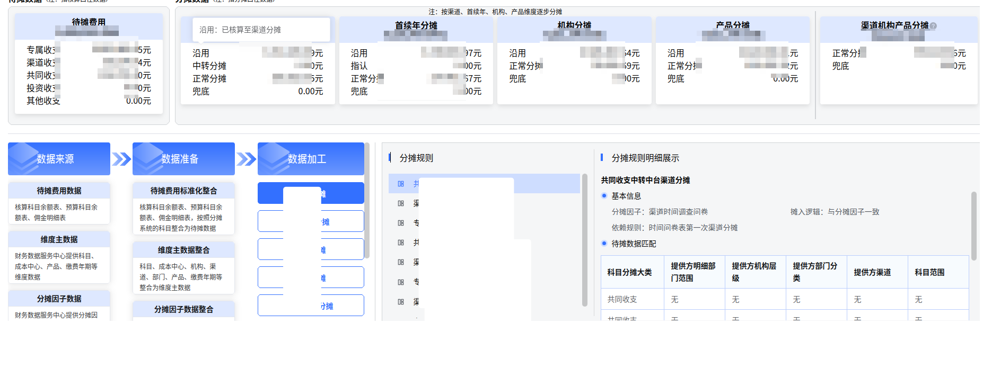Click the 待摊数据匹配 bullet heading
The width and height of the screenshot is (983, 386).
click(634, 244)
